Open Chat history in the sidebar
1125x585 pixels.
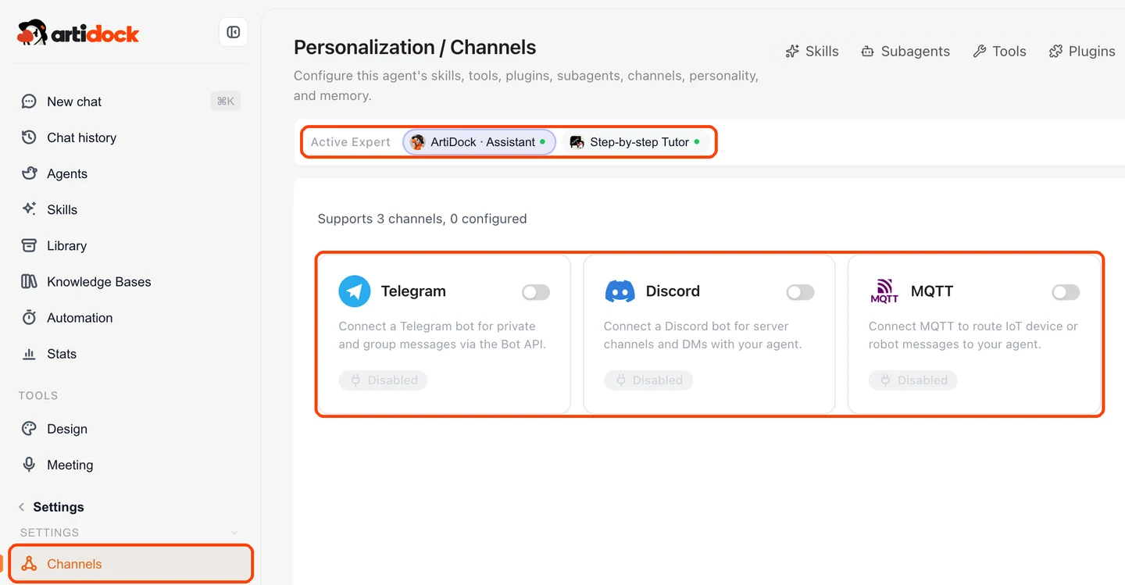(130, 137)
